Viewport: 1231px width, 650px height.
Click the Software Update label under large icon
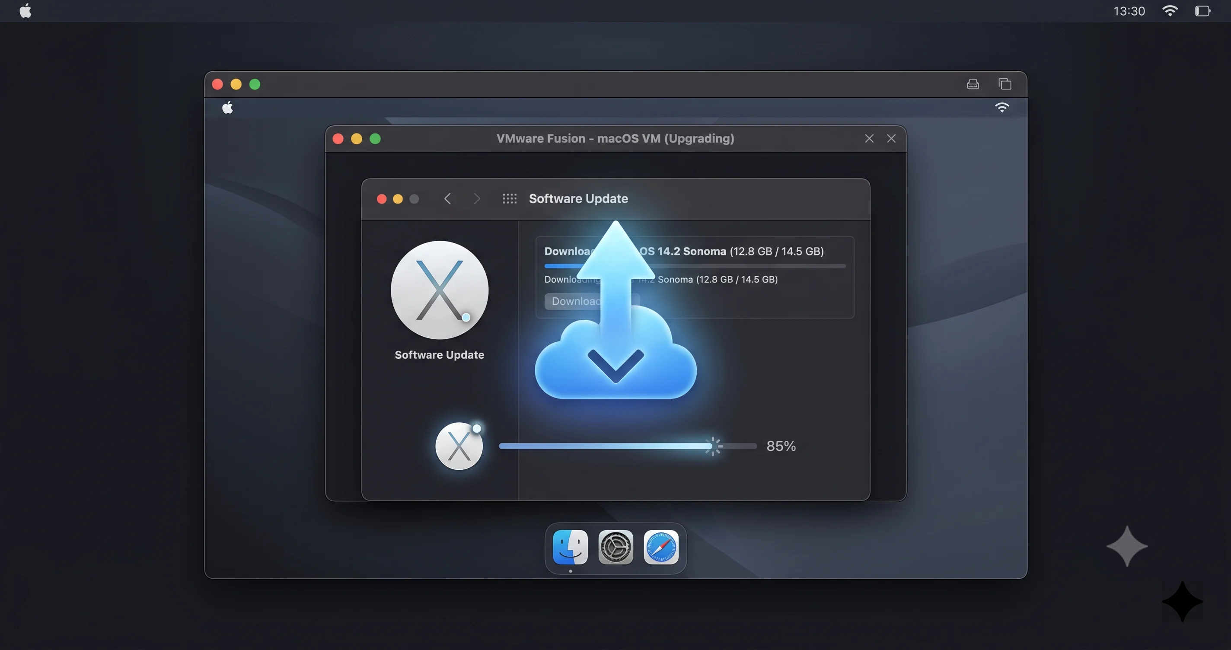[439, 355]
